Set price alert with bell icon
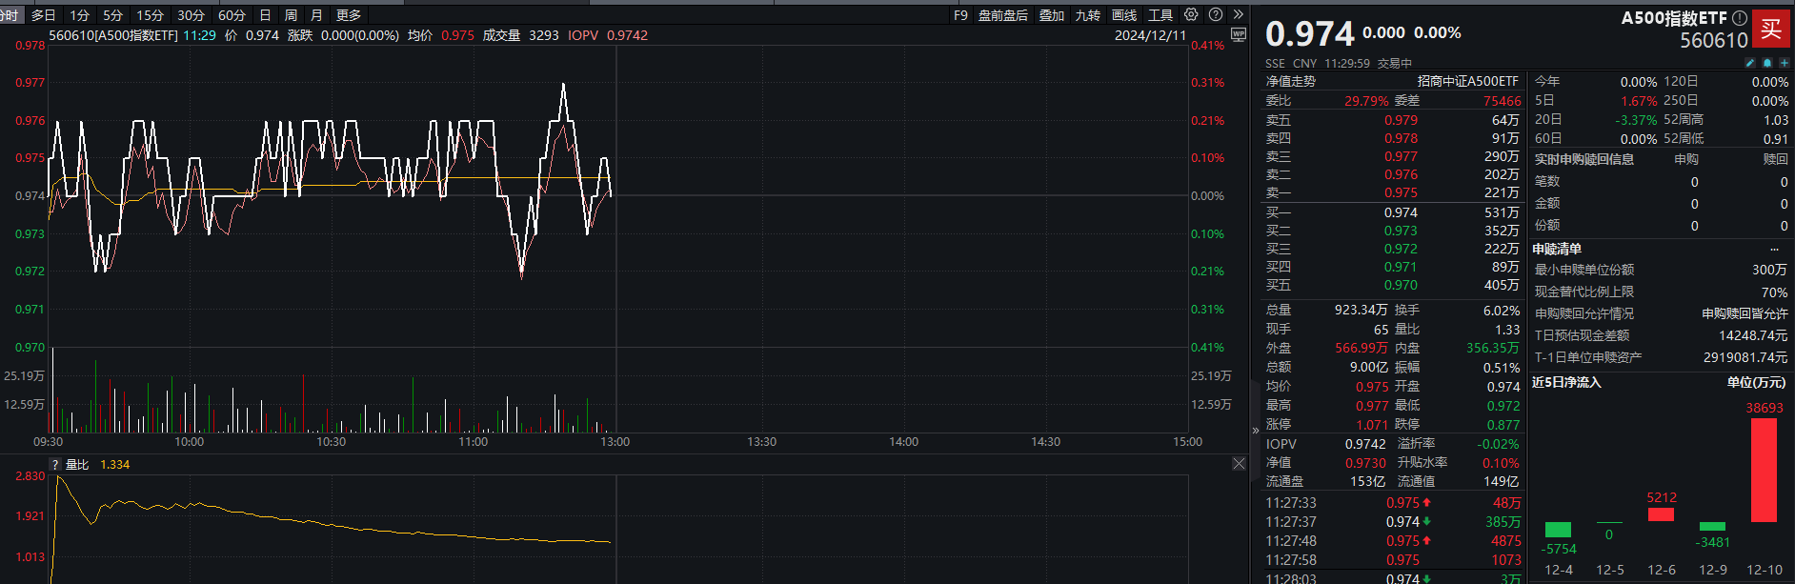Screen dimensions: 1795x584 [x=1767, y=63]
